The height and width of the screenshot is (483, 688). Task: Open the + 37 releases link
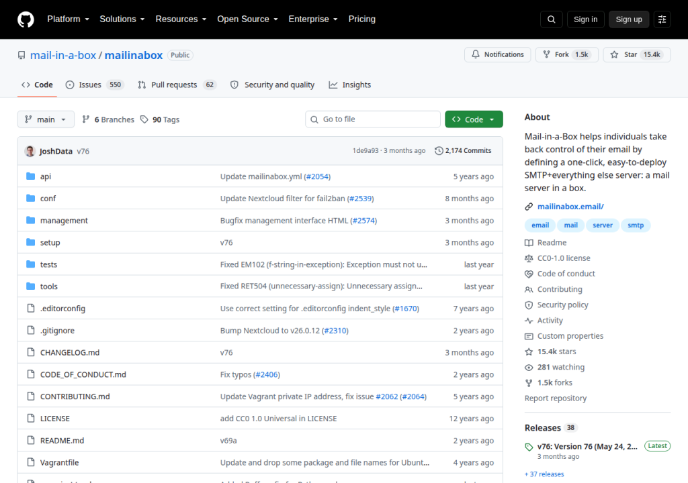[x=544, y=474]
